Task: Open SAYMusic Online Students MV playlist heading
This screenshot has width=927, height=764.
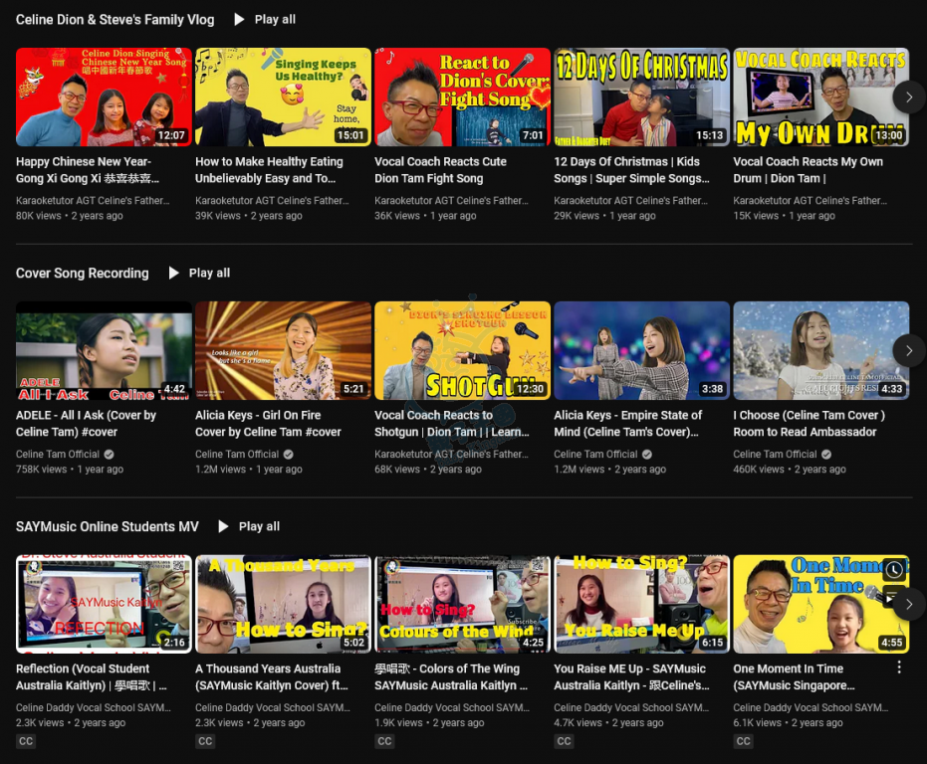Action: pyautogui.click(x=107, y=526)
